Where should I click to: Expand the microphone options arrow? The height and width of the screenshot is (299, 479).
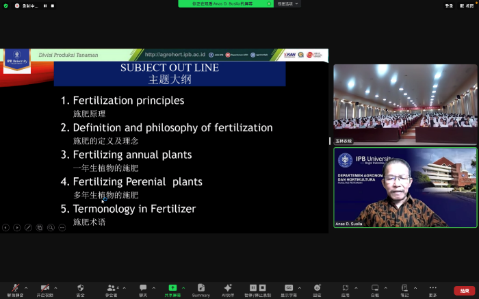[x=26, y=287]
